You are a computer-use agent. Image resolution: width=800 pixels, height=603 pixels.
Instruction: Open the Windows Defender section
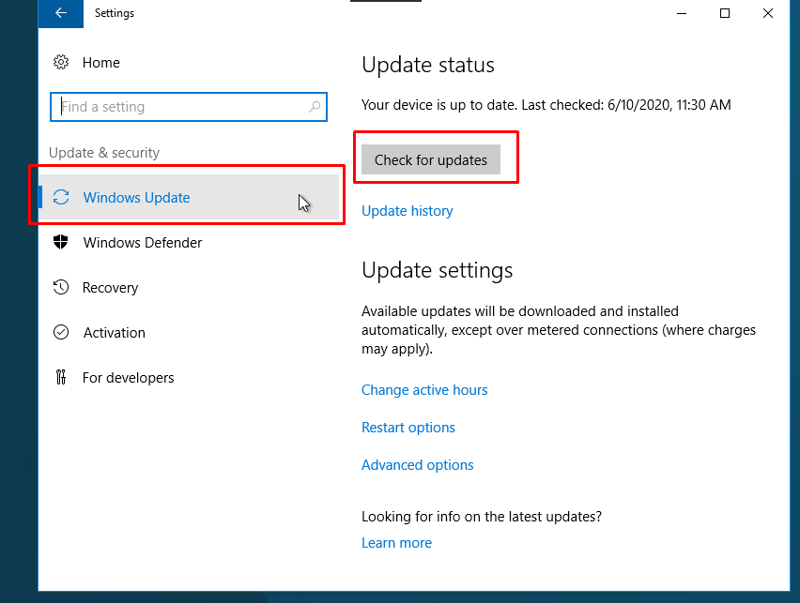click(x=143, y=243)
